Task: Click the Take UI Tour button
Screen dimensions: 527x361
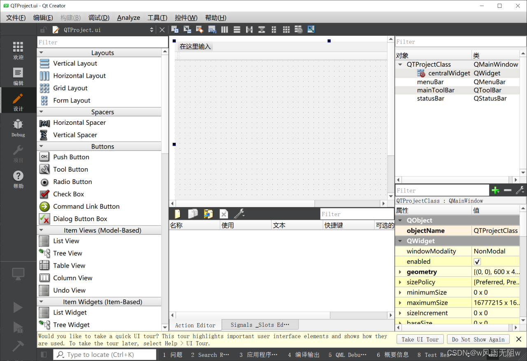Action: (x=420, y=339)
